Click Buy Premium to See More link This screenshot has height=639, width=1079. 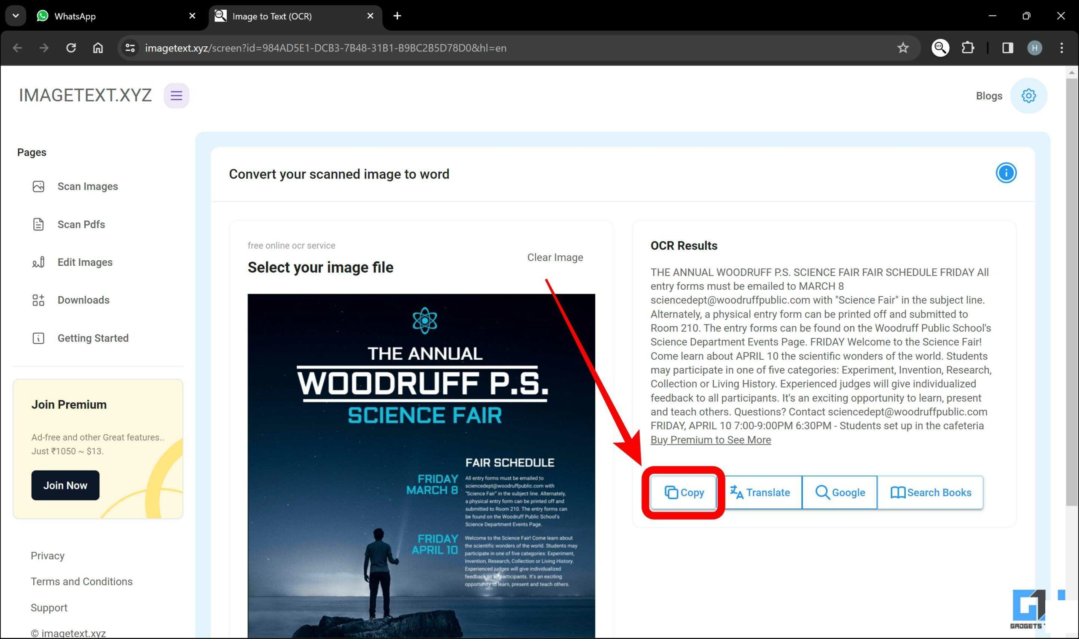tap(711, 440)
